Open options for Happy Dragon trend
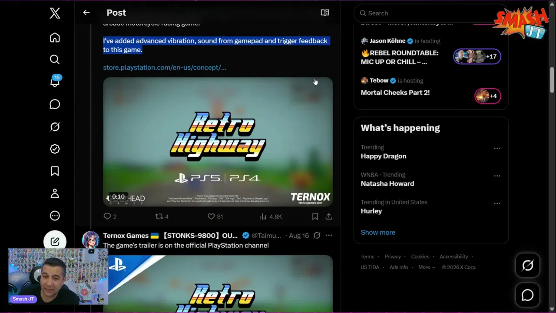 coord(497,148)
